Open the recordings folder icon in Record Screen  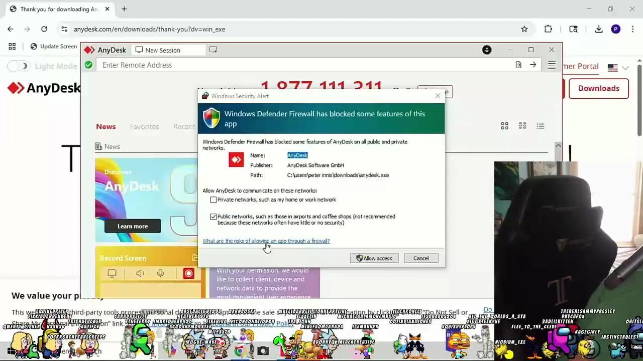[194, 258]
